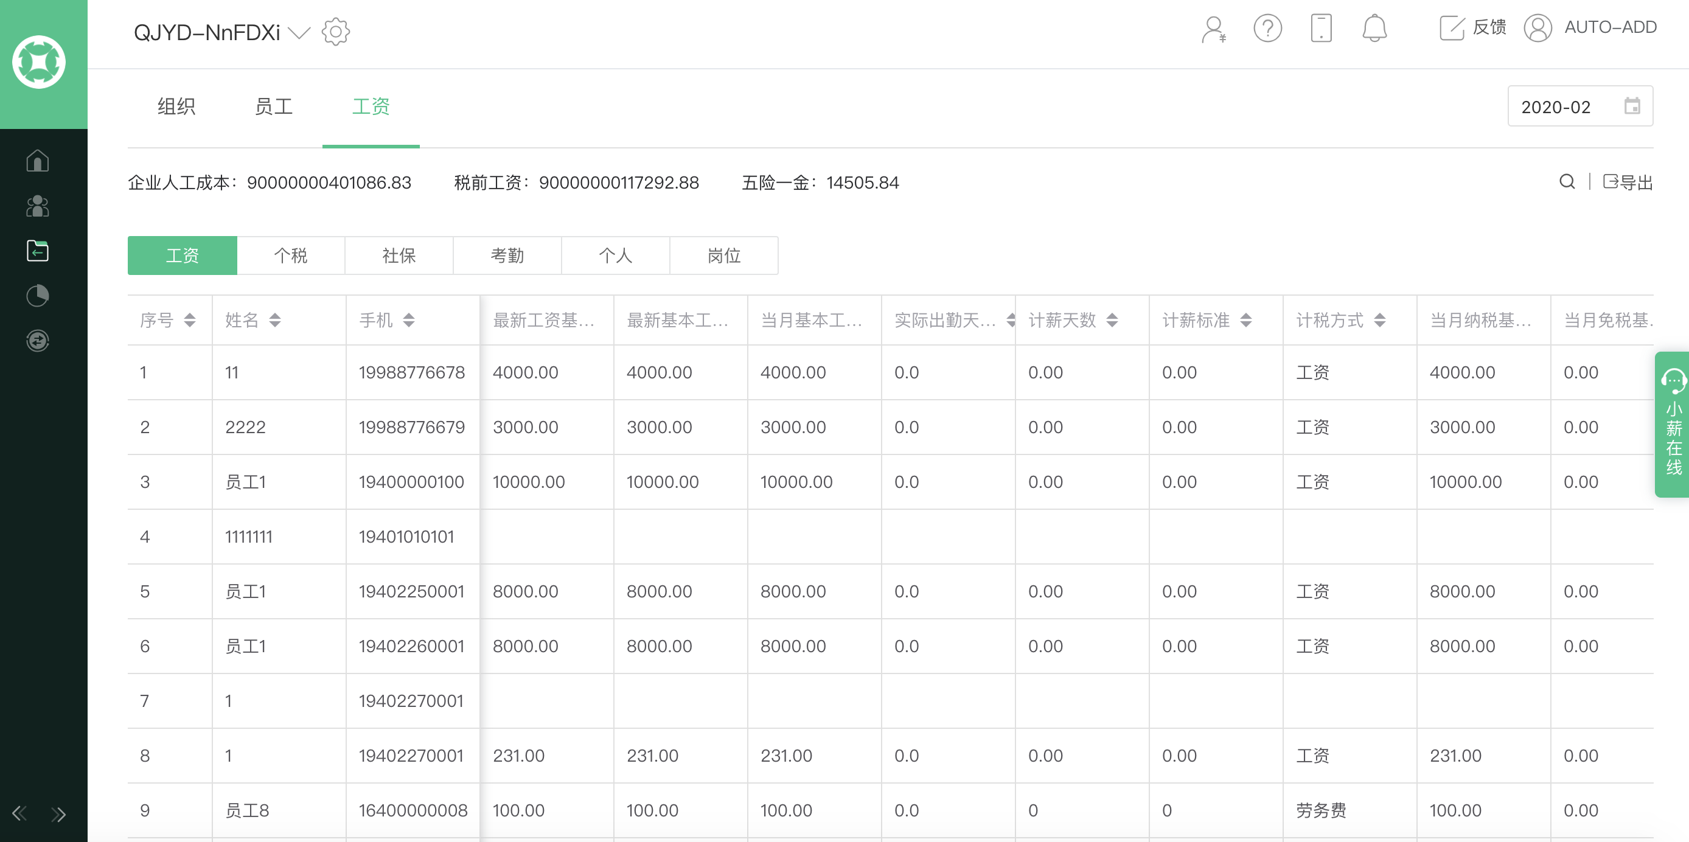Sort by 姓名 column
Image resolution: width=1689 pixels, height=842 pixels.
pyautogui.click(x=275, y=320)
